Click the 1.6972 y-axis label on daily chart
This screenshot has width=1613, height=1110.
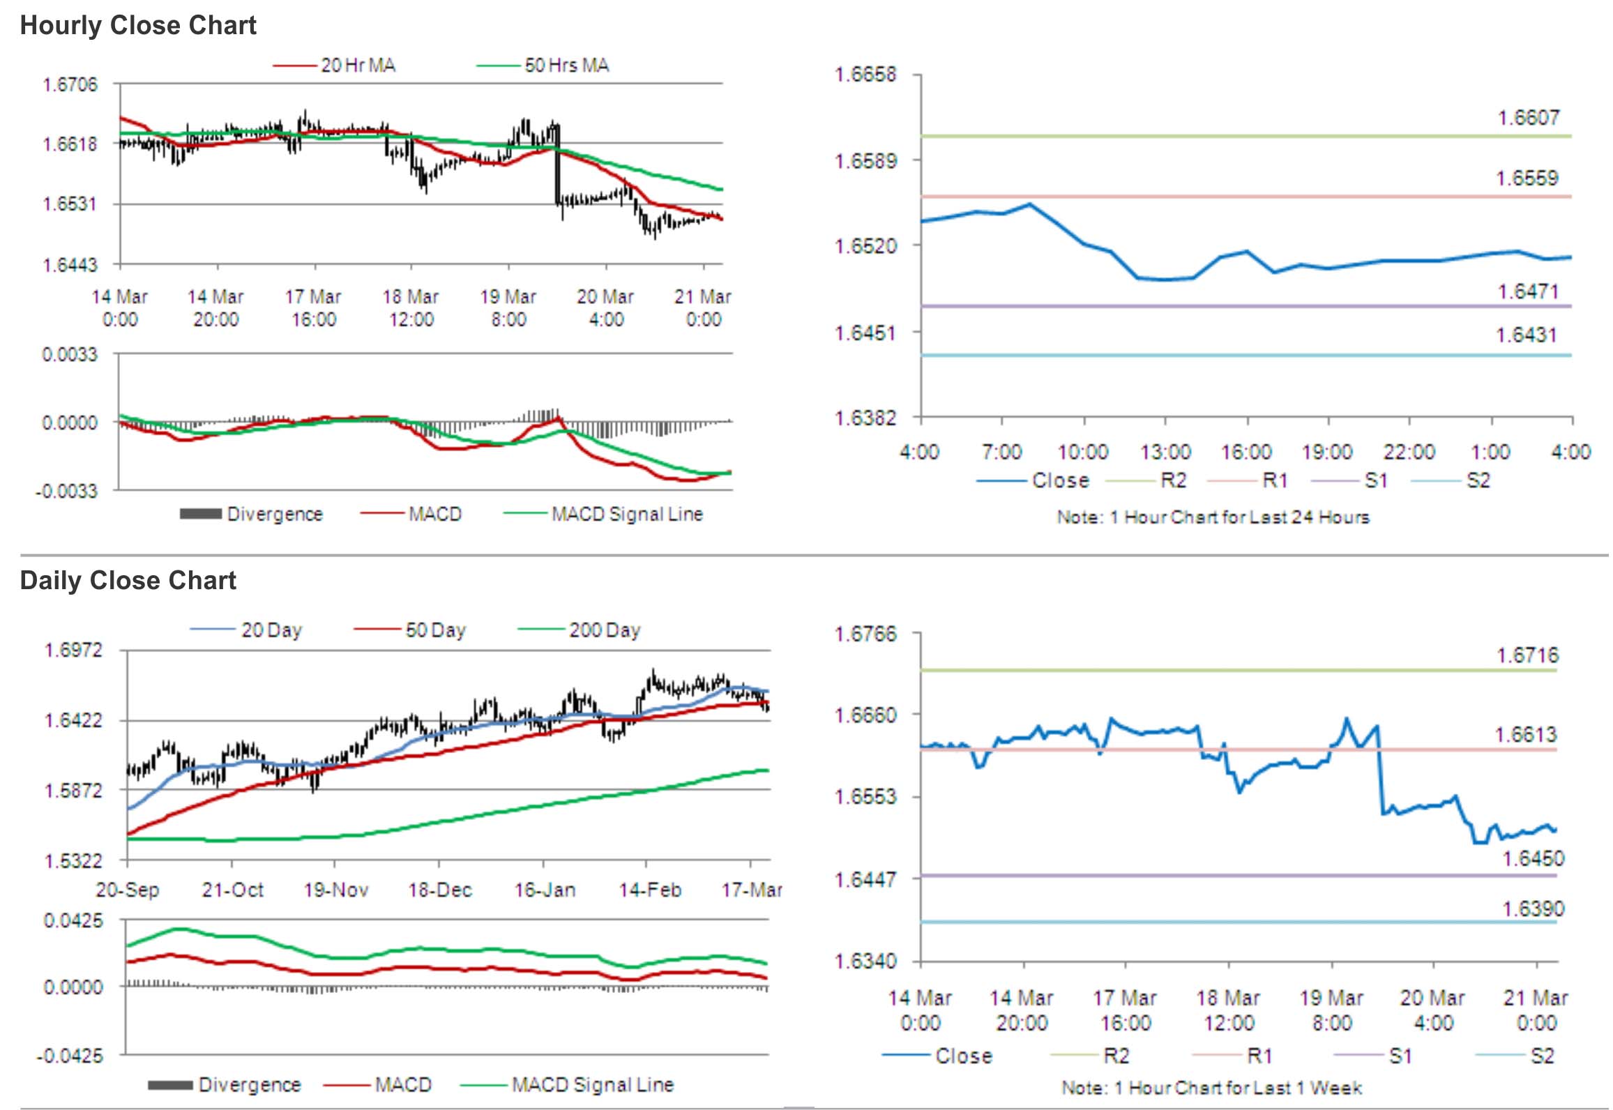[73, 651]
